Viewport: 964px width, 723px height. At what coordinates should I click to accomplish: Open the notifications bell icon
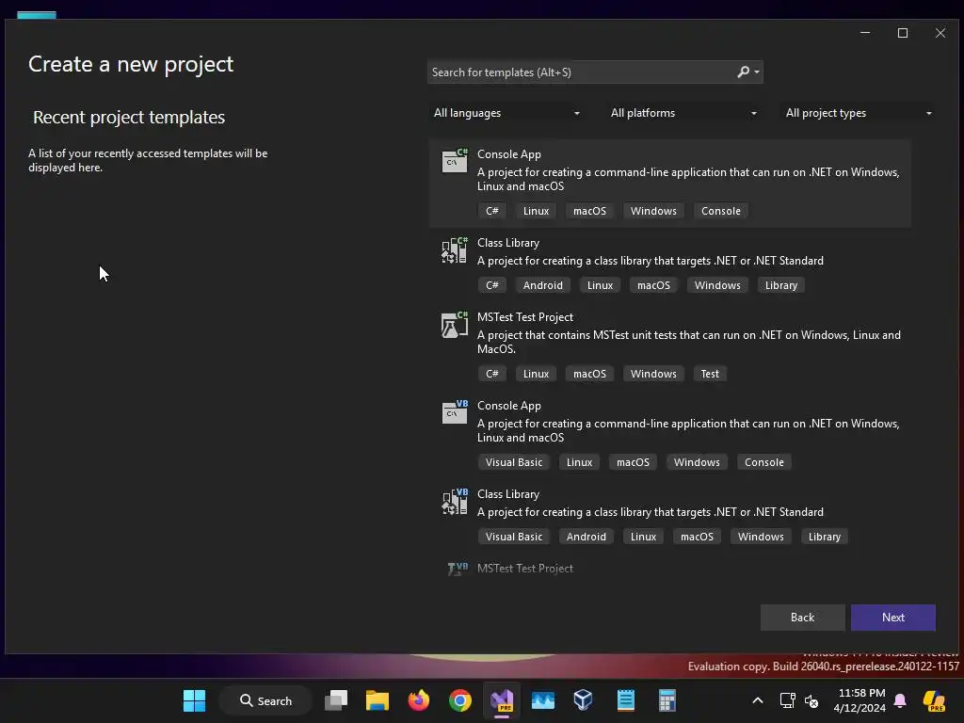[900, 700]
